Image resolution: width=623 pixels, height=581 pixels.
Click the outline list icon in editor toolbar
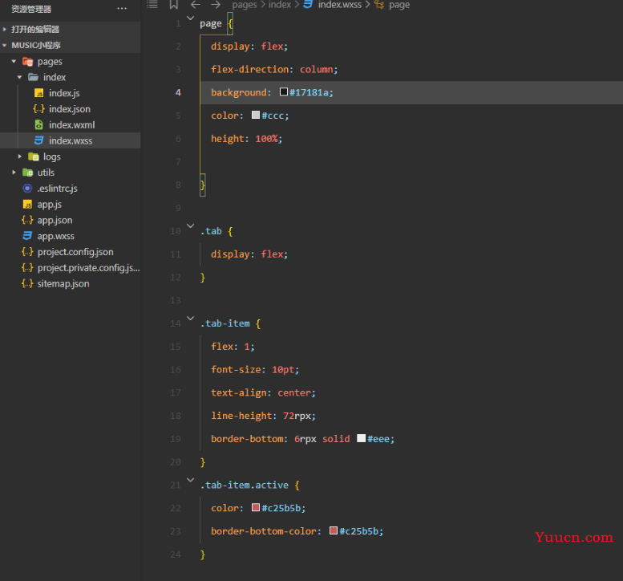[152, 4]
